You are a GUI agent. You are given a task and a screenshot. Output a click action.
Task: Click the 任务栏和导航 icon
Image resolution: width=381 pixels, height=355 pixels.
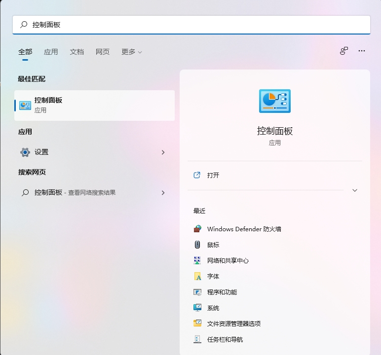[x=197, y=339]
